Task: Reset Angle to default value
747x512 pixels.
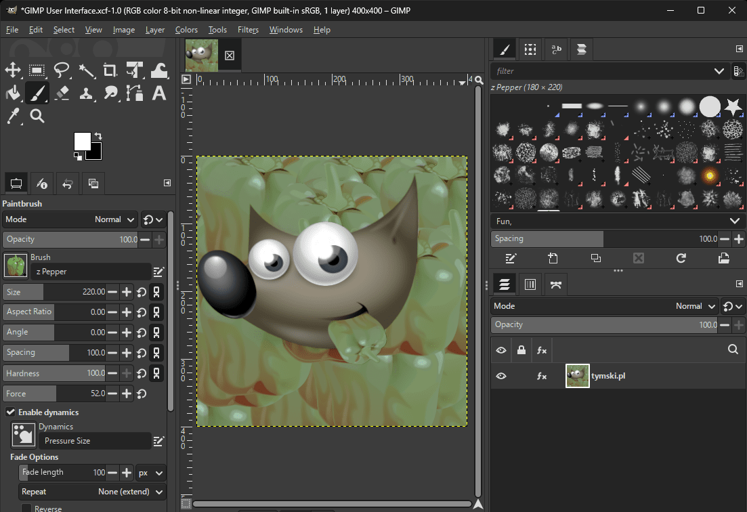Action: click(x=142, y=333)
